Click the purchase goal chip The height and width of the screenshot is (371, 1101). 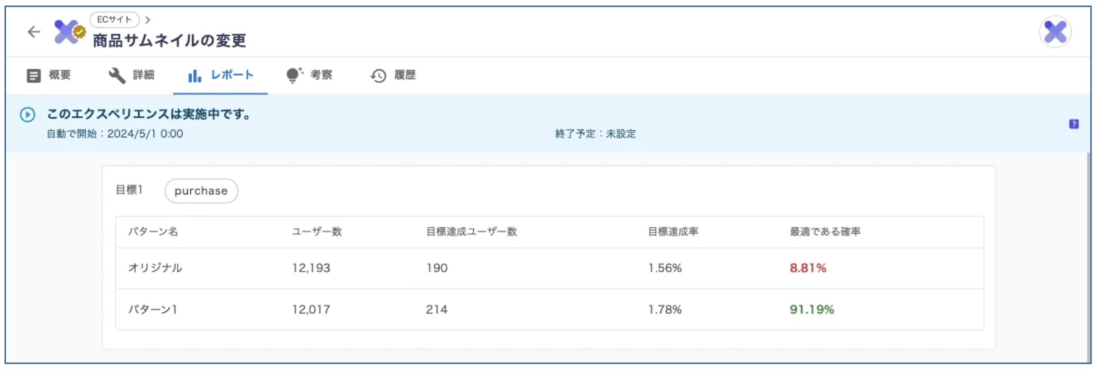coord(201,191)
